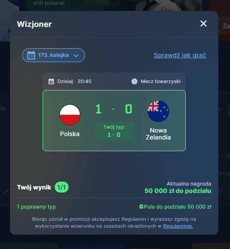Click the football icon beside Mecz towarzyski

pos(135,81)
